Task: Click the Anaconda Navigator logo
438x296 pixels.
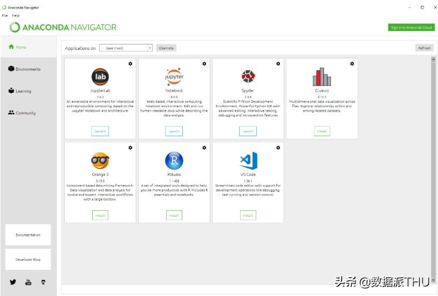Action: (63, 27)
